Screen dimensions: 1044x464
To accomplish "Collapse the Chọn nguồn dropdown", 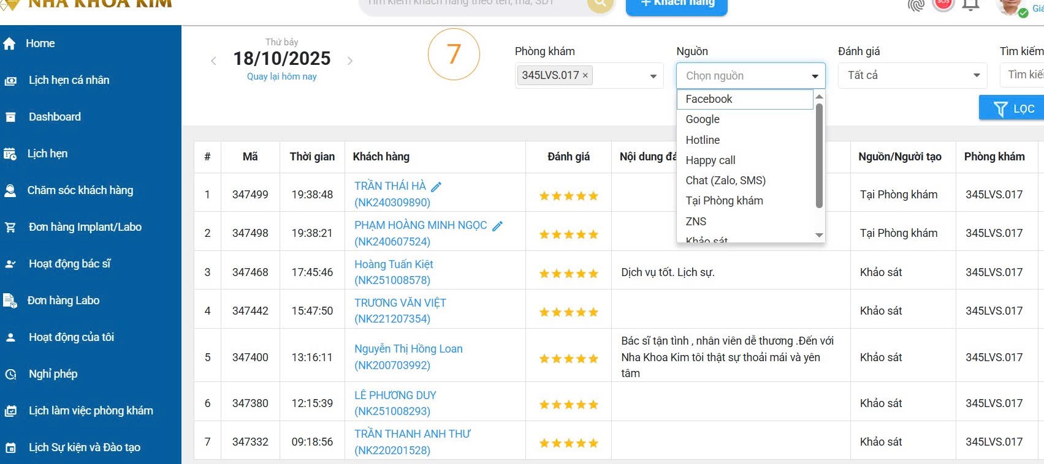I will pyautogui.click(x=815, y=76).
